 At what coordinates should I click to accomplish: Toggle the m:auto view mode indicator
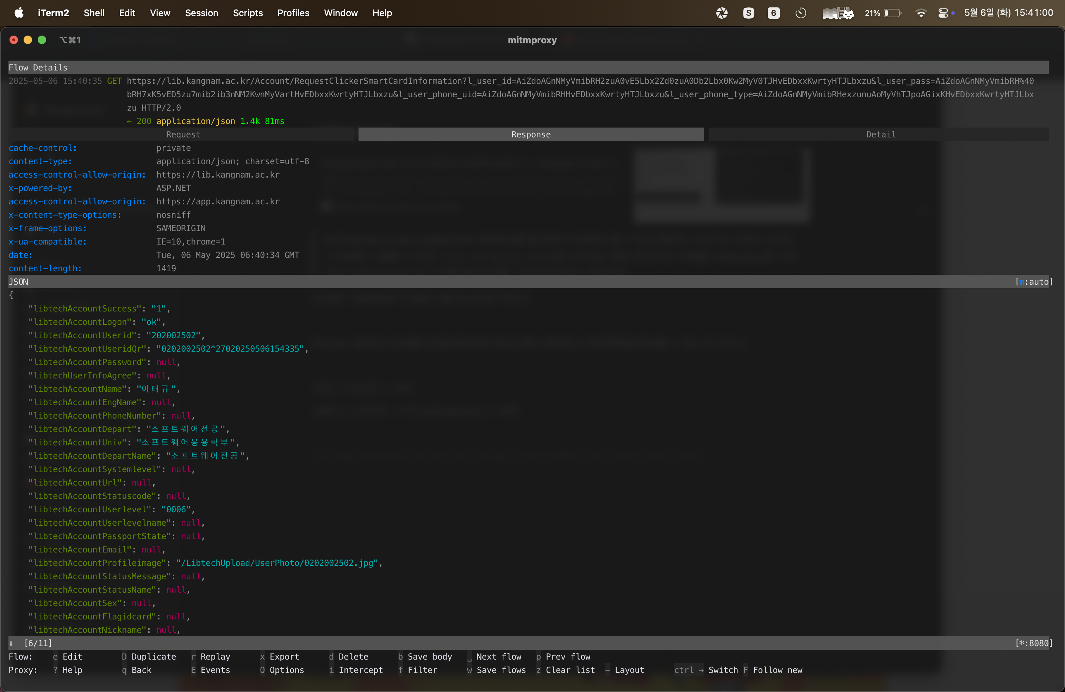click(x=1034, y=282)
